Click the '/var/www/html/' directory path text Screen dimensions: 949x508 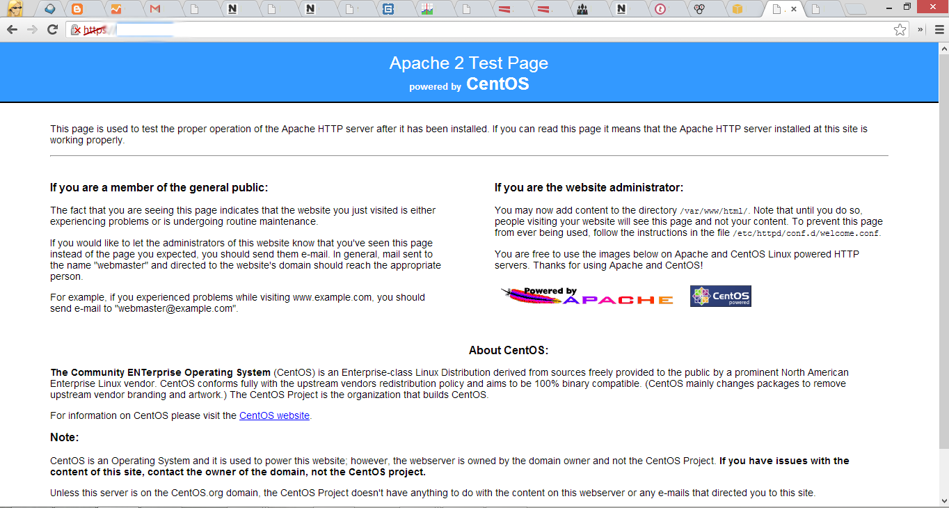pyautogui.click(x=714, y=211)
